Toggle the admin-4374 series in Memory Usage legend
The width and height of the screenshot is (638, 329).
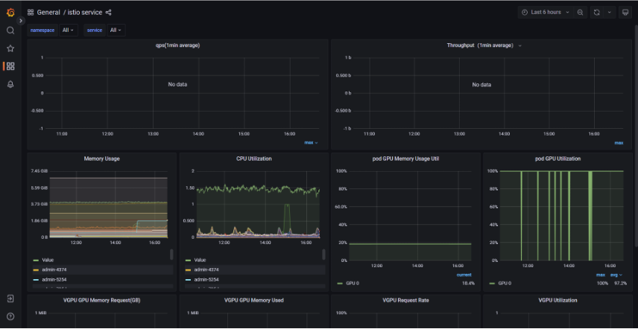[63, 269]
